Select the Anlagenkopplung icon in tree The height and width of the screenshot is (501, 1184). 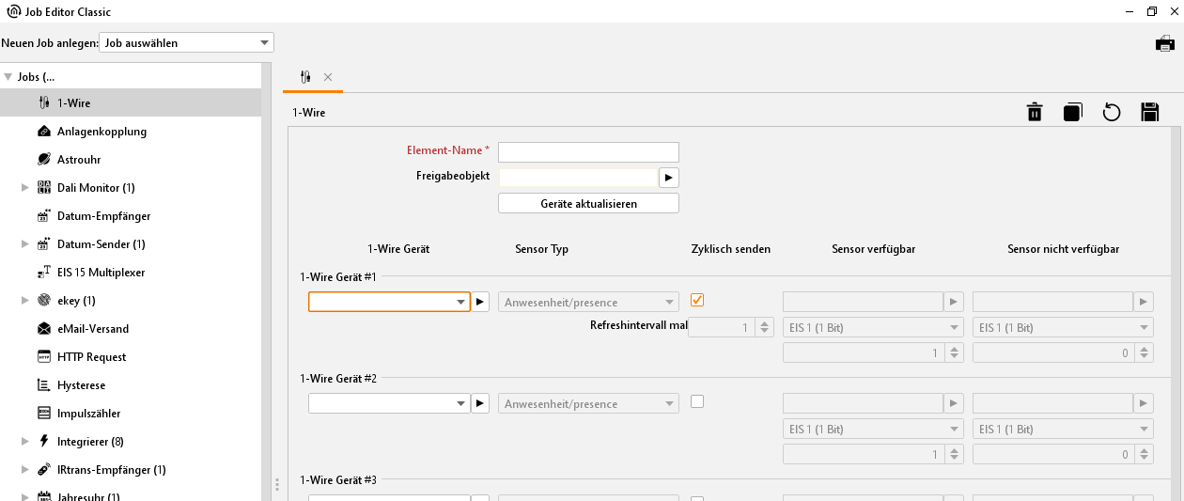pos(43,132)
